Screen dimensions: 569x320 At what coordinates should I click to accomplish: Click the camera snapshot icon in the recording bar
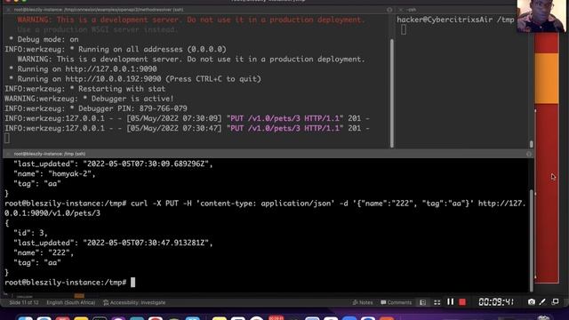click(532, 302)
